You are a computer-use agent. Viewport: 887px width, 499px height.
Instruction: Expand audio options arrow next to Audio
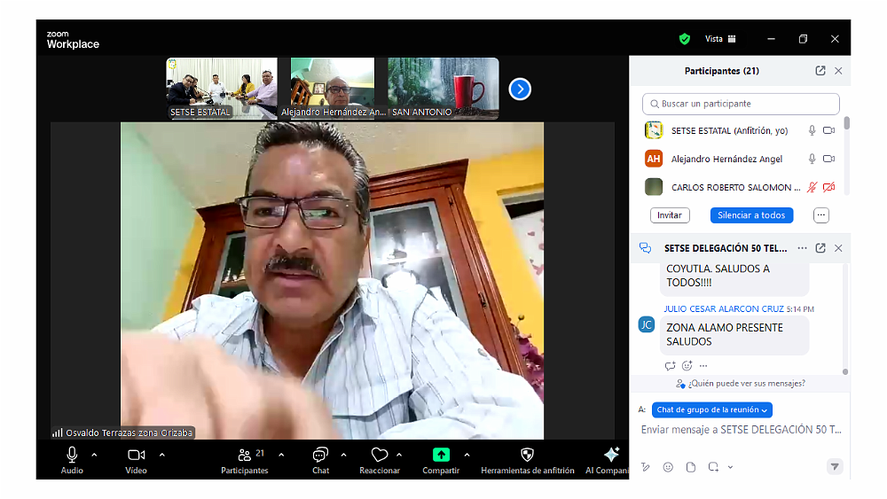(94, 455)
